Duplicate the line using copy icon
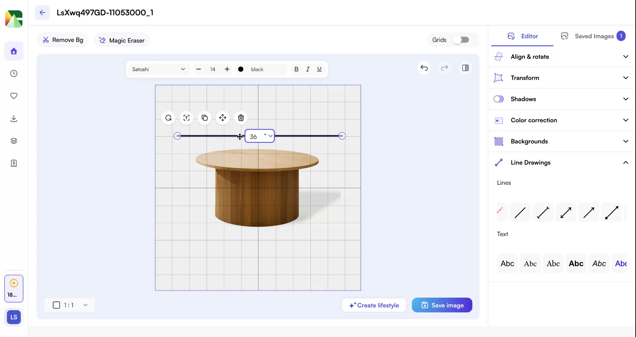 pyautogui.click(x=204, y=118)
